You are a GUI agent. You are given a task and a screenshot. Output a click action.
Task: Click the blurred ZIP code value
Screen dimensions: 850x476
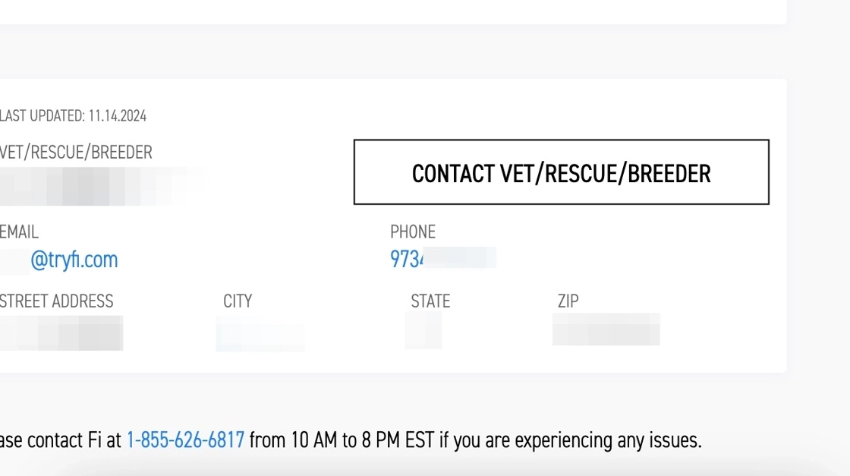[606, 329]
